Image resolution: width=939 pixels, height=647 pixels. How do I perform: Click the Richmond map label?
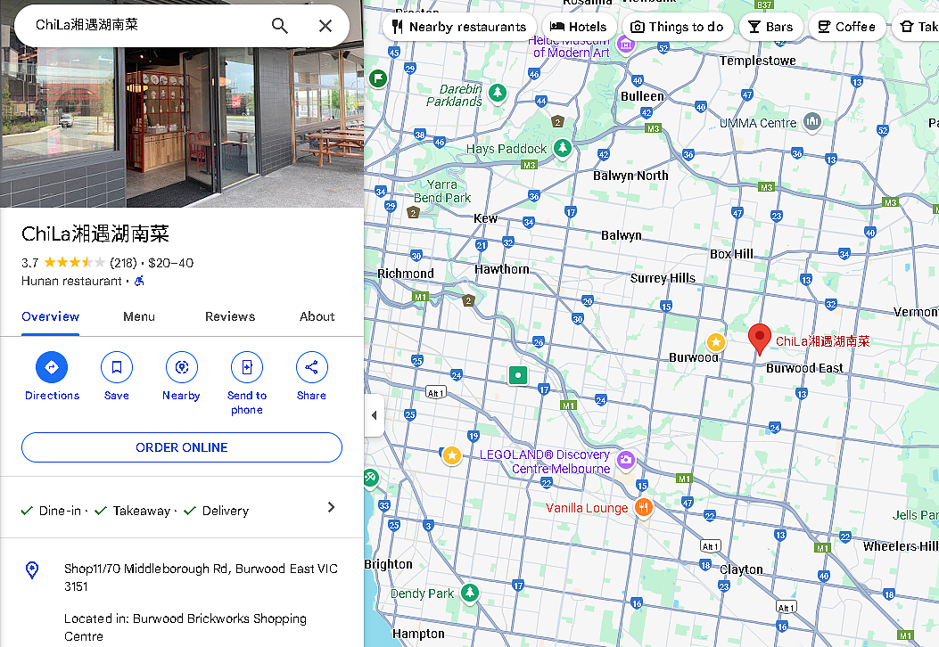[x=406, y=274]
